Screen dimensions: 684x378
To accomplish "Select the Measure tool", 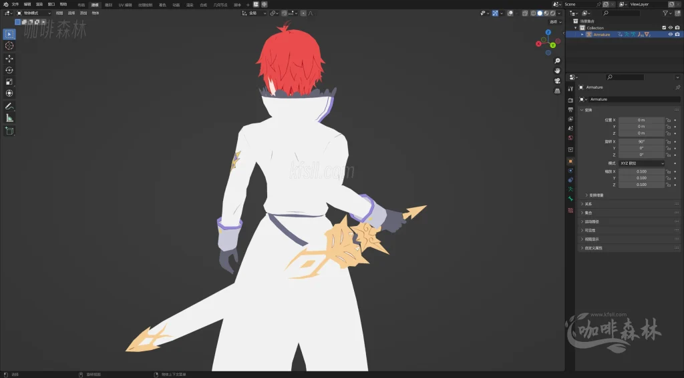I will (x=9, y=118).
